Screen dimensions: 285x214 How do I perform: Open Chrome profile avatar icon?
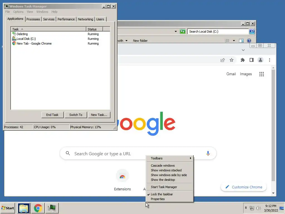tap(261, 60)
